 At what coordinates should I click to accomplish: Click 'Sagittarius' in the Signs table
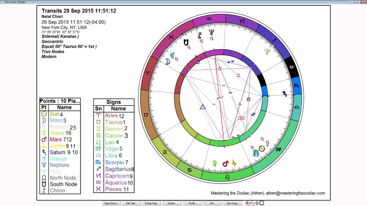118,169
